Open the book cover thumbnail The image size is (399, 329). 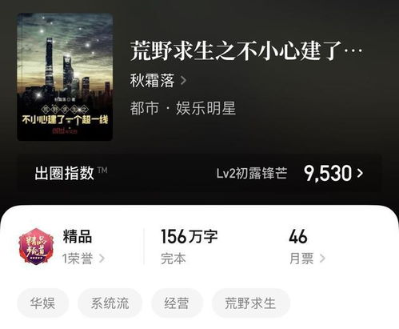65,77
